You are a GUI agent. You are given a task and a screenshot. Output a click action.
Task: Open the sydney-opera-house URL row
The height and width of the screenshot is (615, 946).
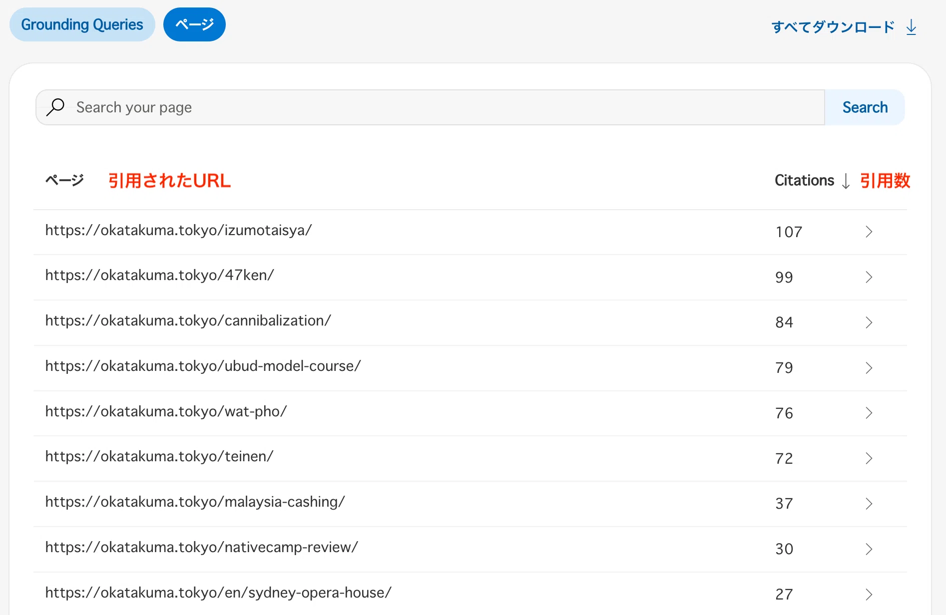point(470,594)
